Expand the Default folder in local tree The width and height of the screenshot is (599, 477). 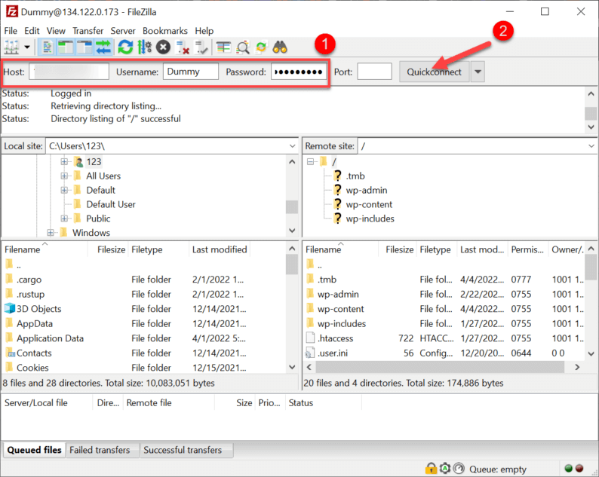pos(64,190)
